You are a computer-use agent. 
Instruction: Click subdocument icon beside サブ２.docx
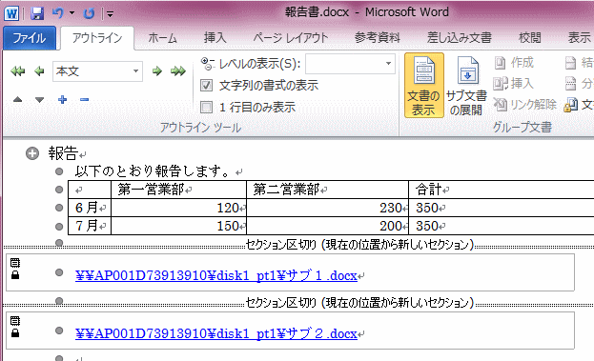click(x=15, y=321)
